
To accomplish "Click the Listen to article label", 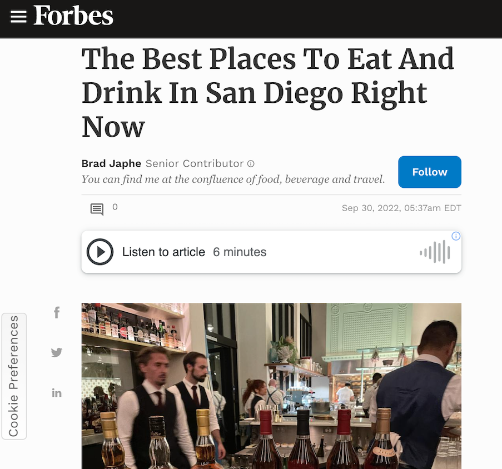I will pos(163,252).
